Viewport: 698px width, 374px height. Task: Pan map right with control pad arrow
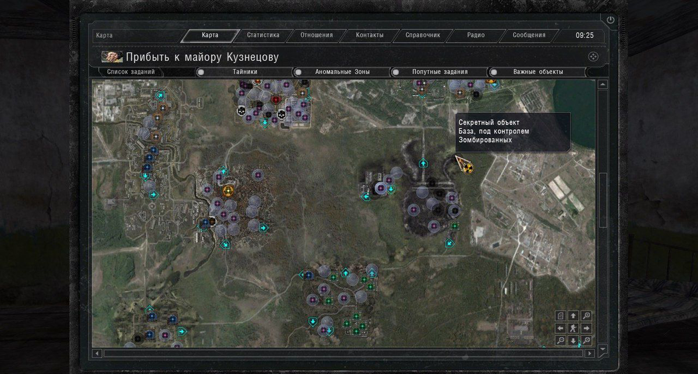(x=586, y=328)
